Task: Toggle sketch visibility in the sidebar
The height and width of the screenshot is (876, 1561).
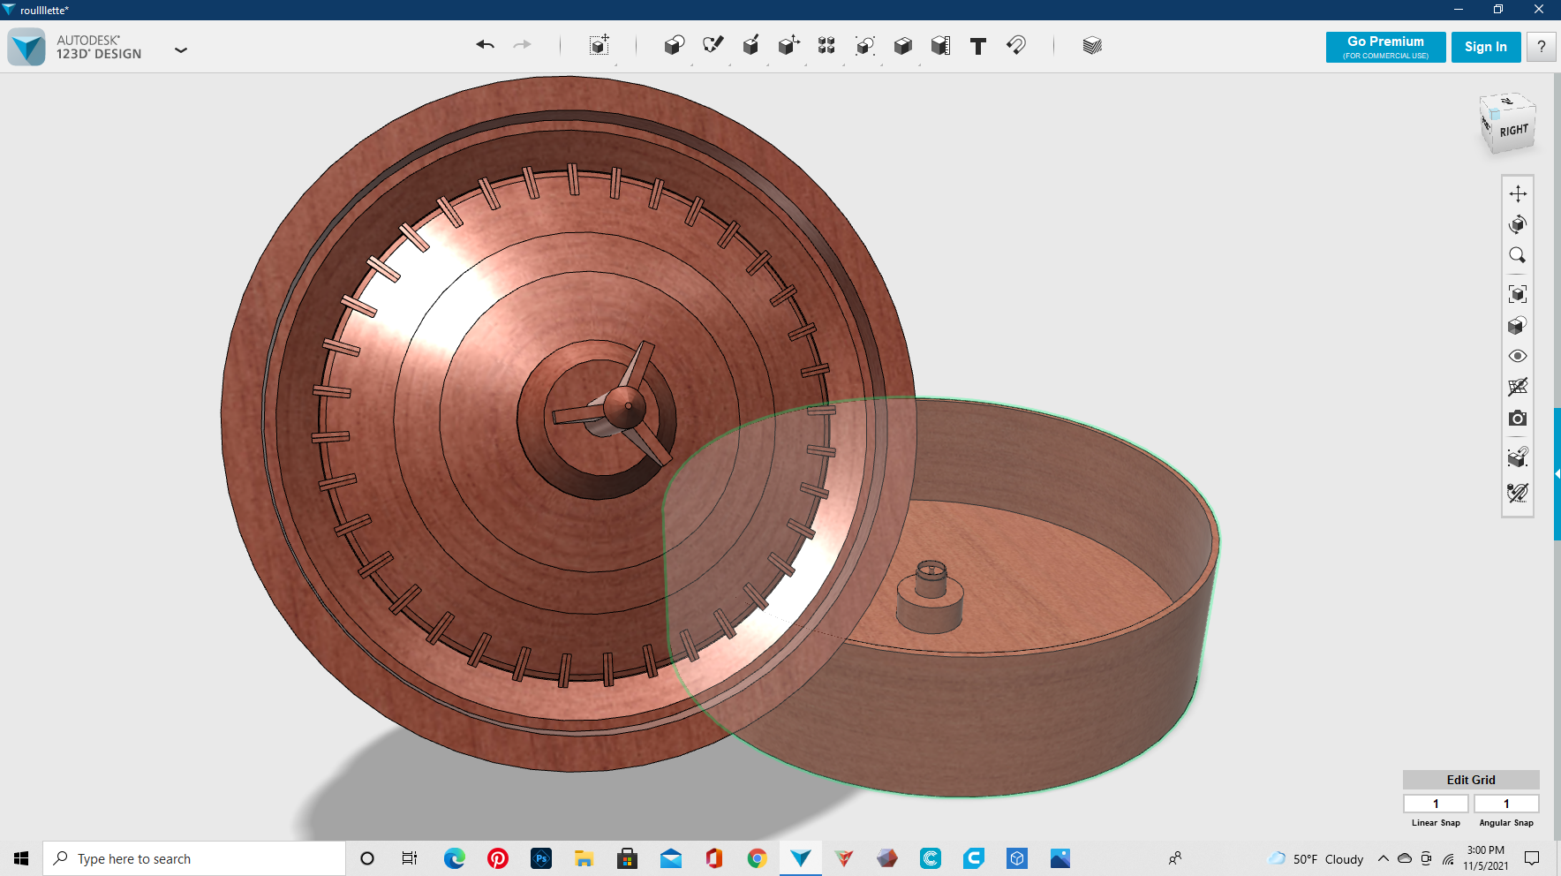Action: point(1518,386)
